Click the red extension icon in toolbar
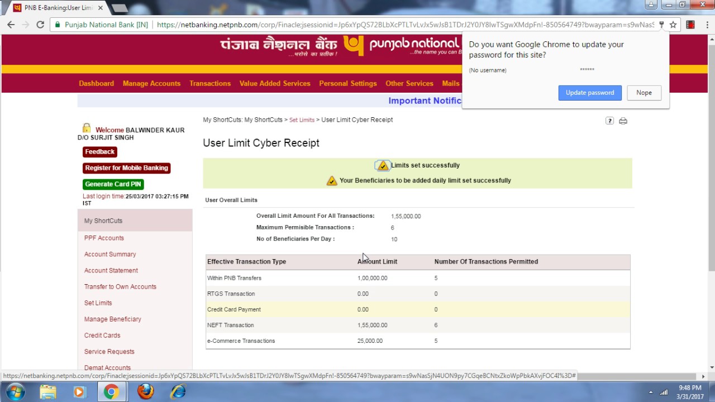This screenshot has height=402, width=715. [x=690, y=25]
